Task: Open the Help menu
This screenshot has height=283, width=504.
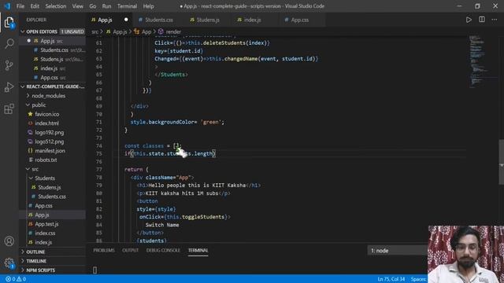Action: [x=148, y=6]
